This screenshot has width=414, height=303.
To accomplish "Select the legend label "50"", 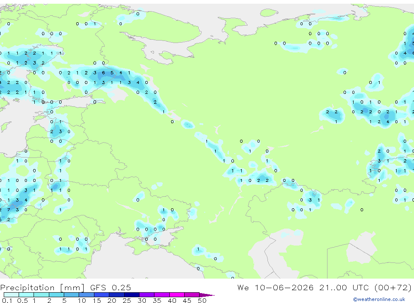I will pyautogui.click(x=202, y=301).
